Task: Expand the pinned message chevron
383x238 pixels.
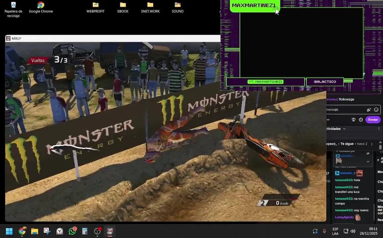Action: [368, 161]
